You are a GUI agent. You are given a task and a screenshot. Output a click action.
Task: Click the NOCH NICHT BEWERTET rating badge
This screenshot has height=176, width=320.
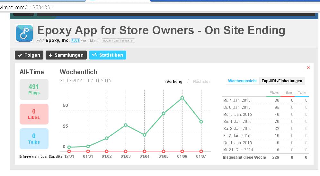[119, 41]
